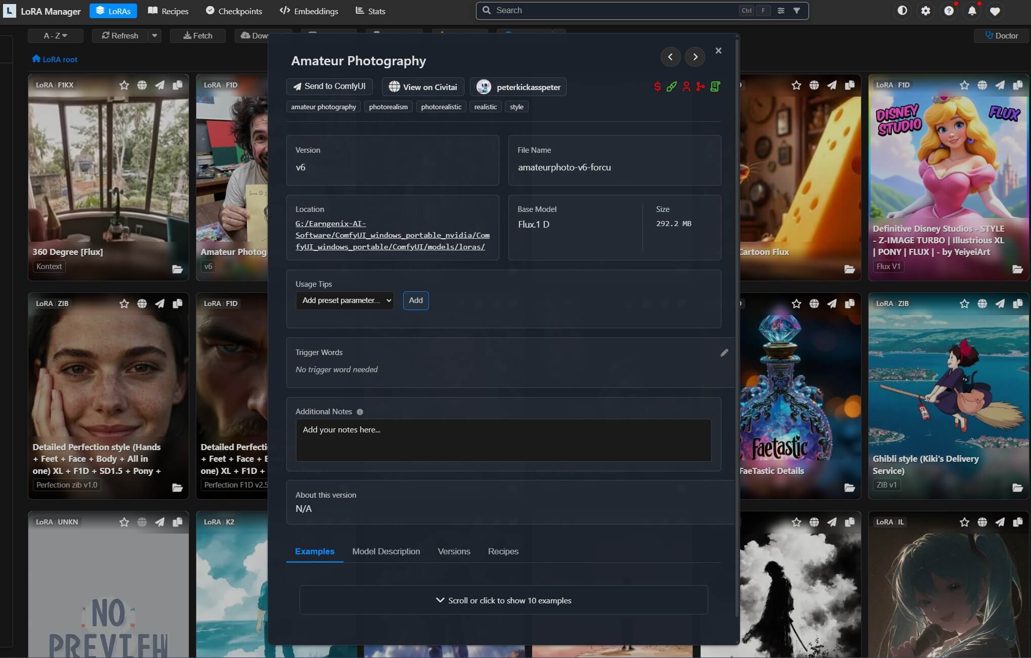Open search options sliders icon
The image size is (1031, 658).
pyautogui.click(x=781, y=11)
